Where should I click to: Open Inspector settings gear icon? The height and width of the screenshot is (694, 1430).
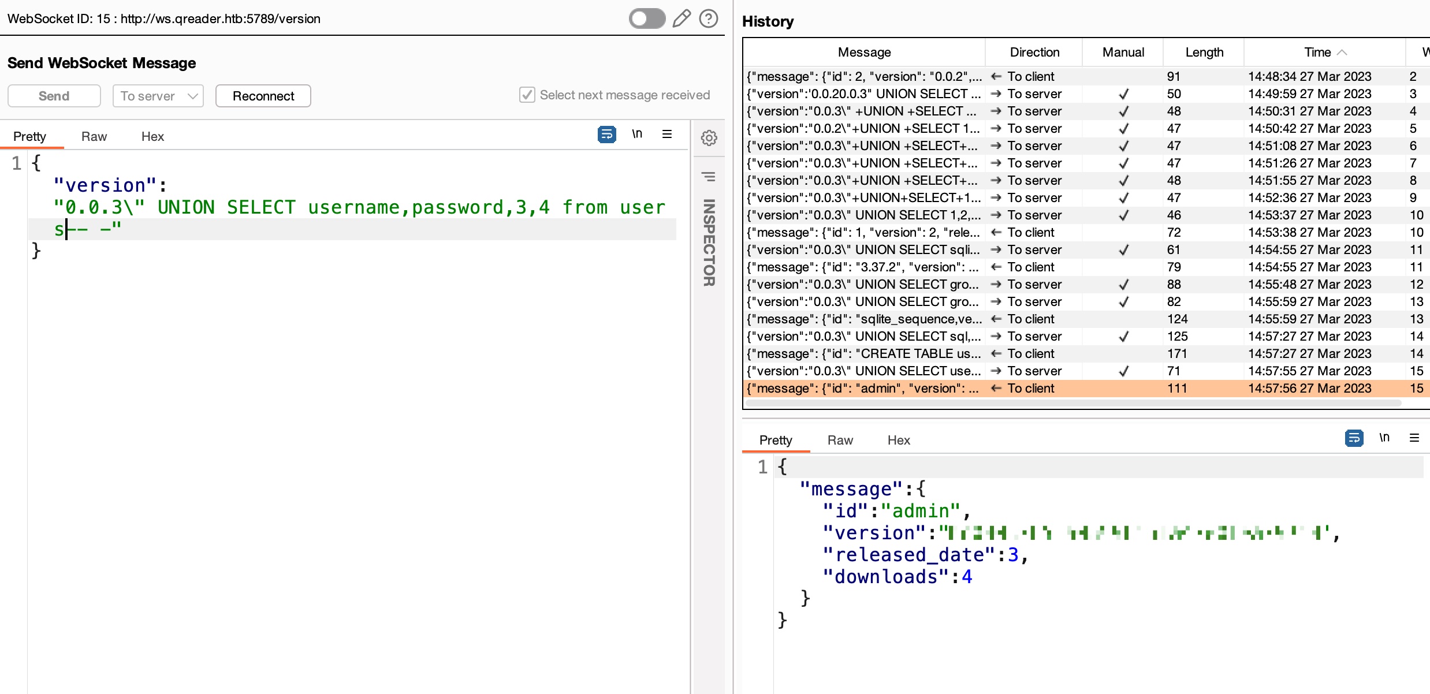[x=709, y=138]
